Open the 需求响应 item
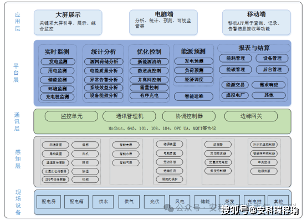 coord(269,85)
